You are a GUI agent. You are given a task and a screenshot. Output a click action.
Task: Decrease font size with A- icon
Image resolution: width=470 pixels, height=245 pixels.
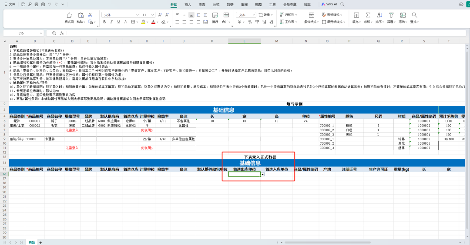(167, 15)
